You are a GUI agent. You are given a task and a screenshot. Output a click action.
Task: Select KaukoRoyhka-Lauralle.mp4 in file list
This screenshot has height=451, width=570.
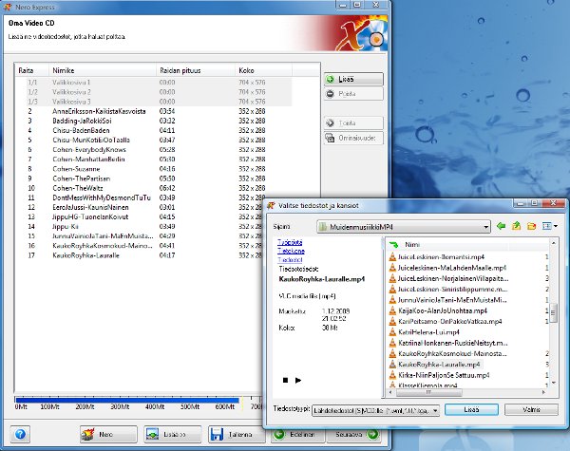pos(439,365)
